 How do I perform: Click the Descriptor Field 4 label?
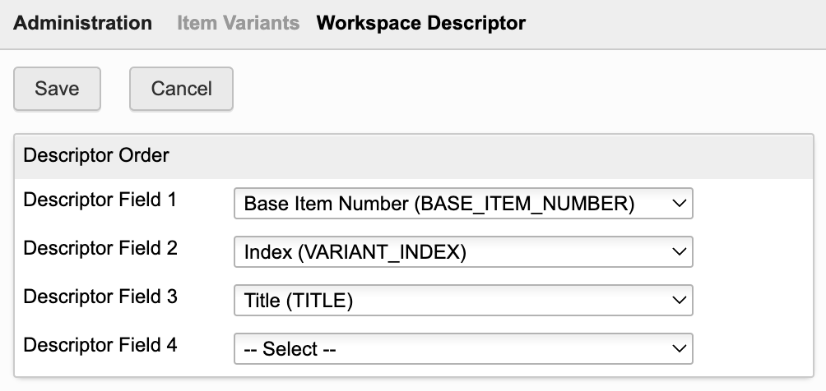click(100, 344)
